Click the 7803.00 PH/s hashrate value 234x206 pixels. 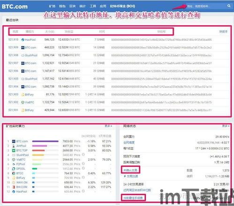click(x=71, y=141)
